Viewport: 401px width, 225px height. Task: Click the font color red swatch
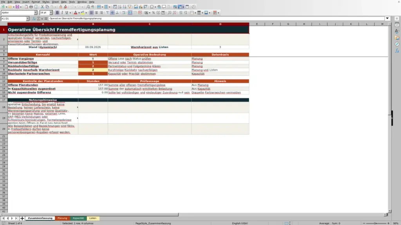(76, 13)
